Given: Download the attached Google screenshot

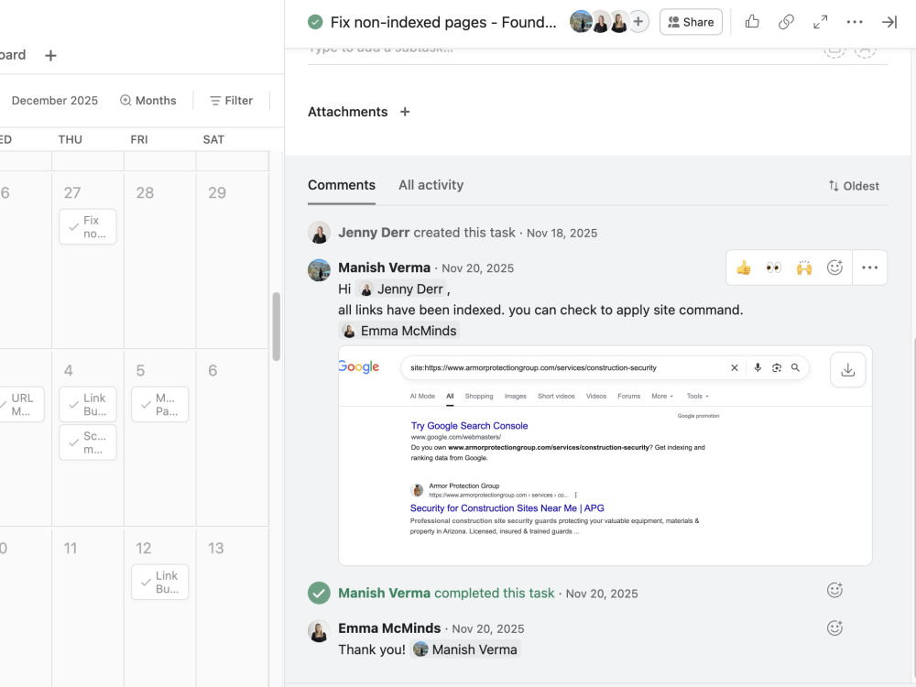Looking at the screenshot, I should coord(847,370).
